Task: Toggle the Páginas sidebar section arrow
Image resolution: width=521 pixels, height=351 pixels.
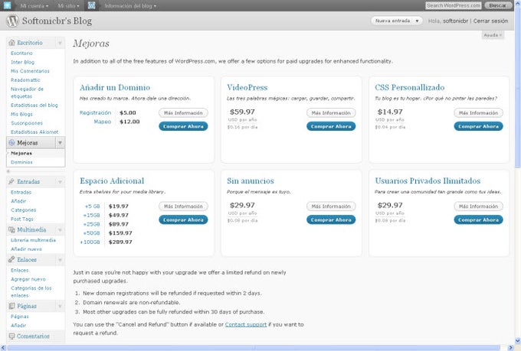Action: (60, 306)
